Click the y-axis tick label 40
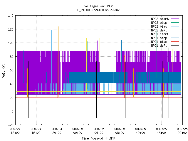Image resolution: width=188 pixels, height=141 pixels. pos(11,84)
